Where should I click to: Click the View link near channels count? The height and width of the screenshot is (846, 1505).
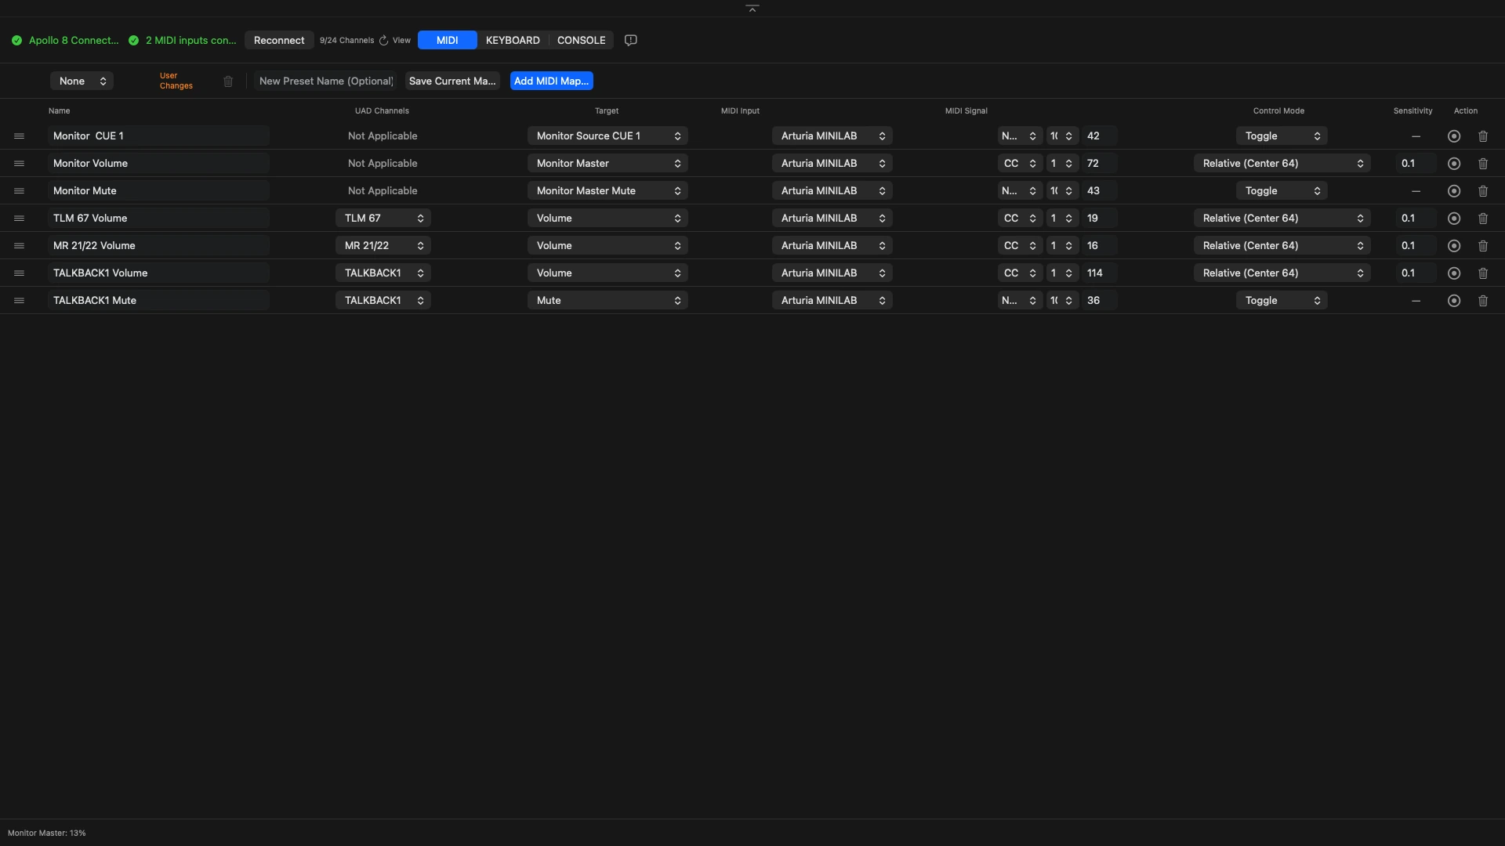point(401,41)
